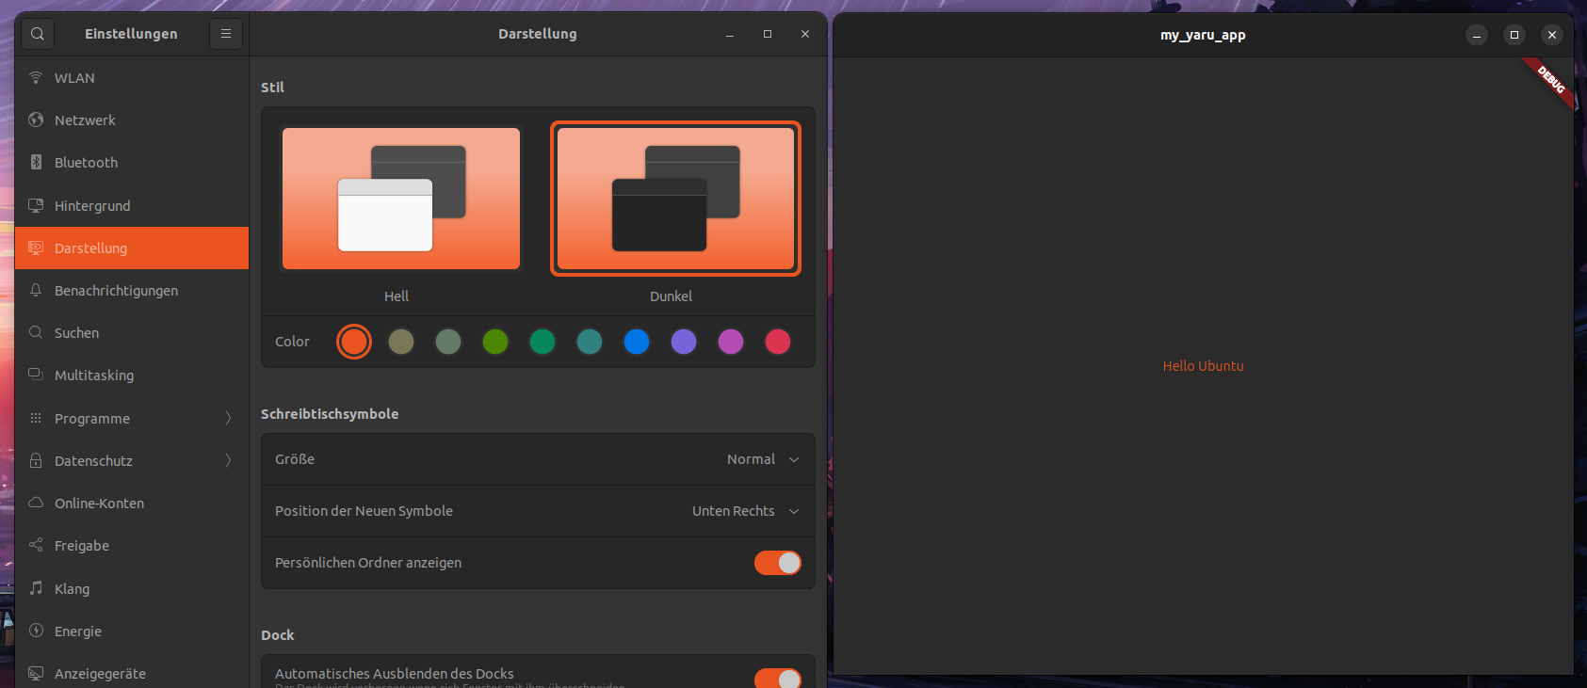Click the Klang music note icon
The image size is (1587, 688).
point(36,588)
